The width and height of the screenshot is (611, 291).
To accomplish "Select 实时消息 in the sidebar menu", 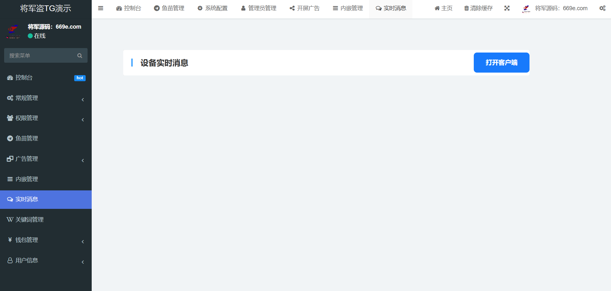I will coord(46,200).
